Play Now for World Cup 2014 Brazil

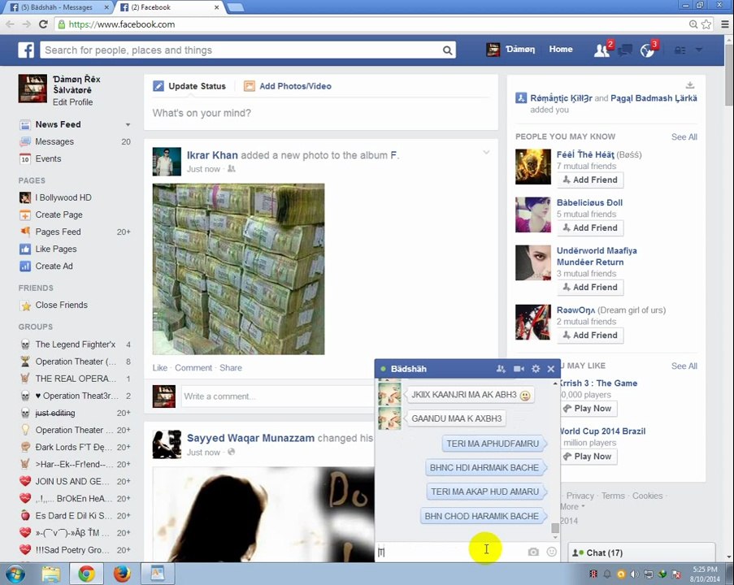(589, 457)
